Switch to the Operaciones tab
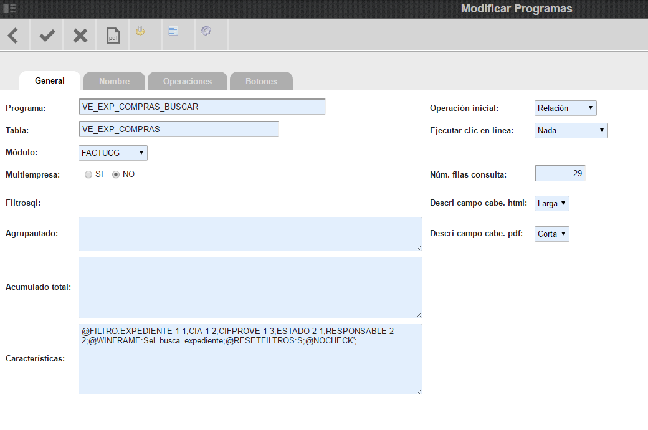This screenshot has width=648, height=430. click(187, 81)
